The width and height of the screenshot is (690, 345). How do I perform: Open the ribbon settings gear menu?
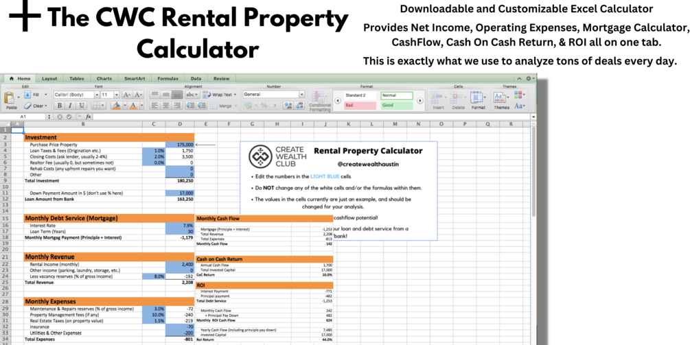(x=529, y=78)
